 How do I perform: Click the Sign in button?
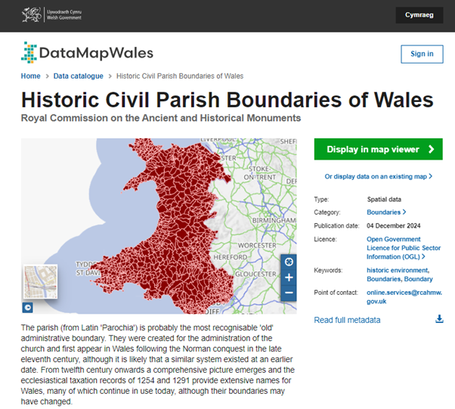point(422,54)
